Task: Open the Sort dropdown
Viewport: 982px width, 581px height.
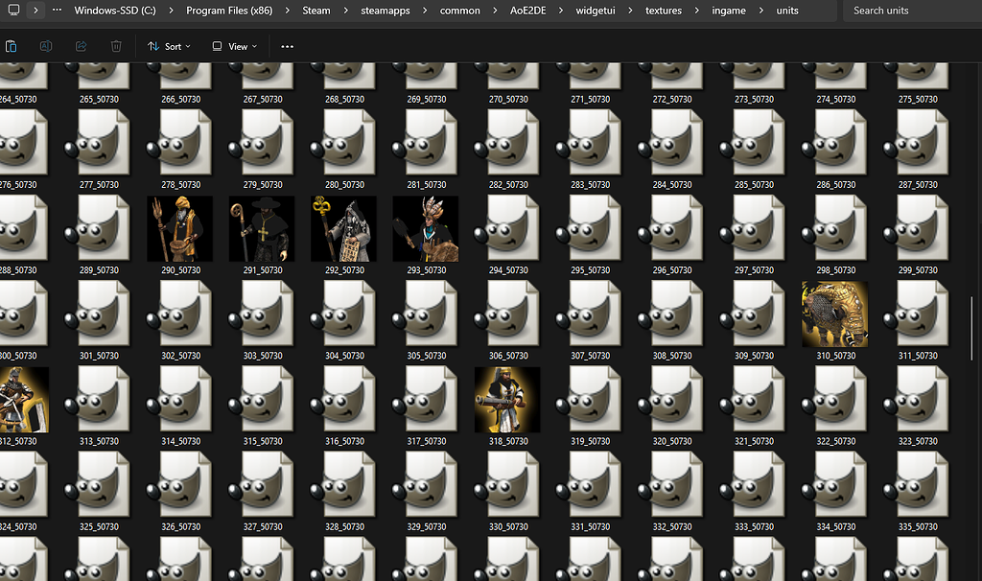Action: click(x=169, y=46)
